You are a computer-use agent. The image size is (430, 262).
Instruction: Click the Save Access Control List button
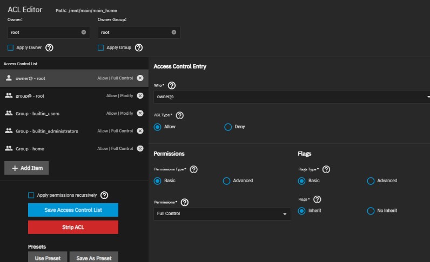click(x=73, y=210)
